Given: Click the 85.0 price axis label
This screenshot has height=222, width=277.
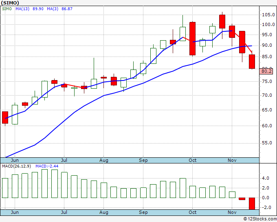Looking at the screenshot, I should (x=267, y=57).
